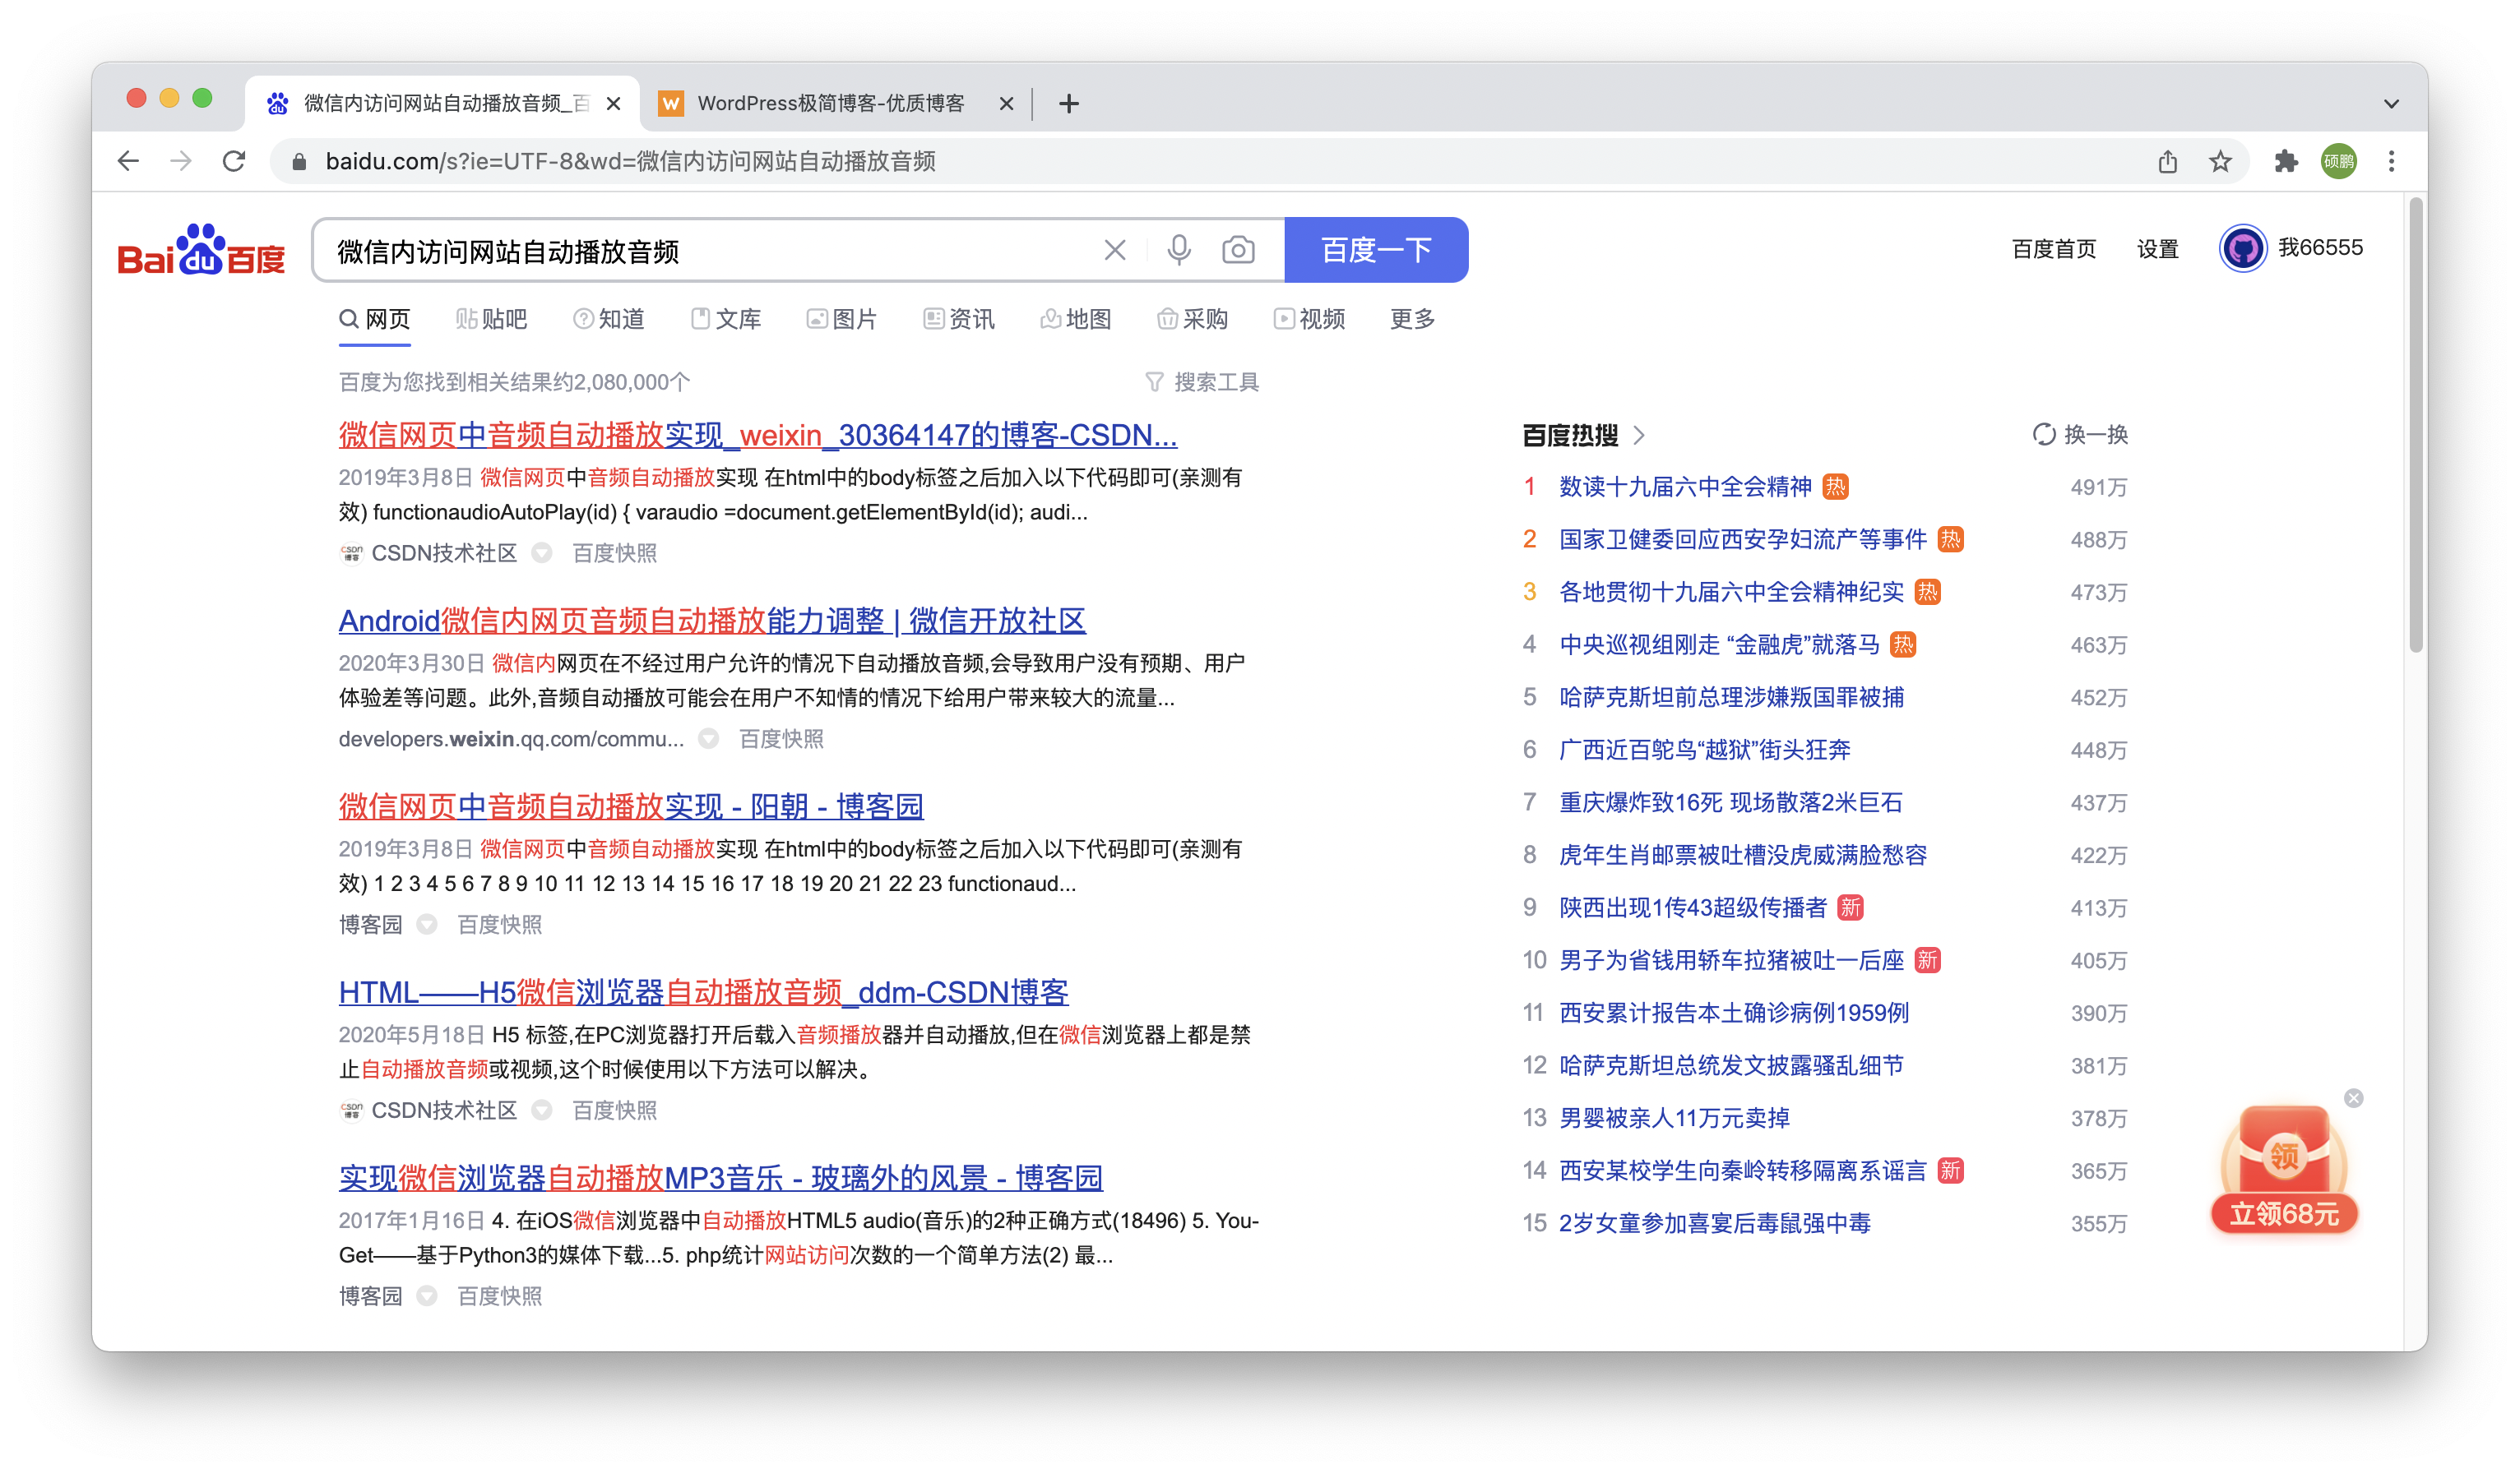Expand dropdown next to 博客园 under MP3音乐 result
The height and width of the screenshot is (1473, 2520).
(427, 1296)
